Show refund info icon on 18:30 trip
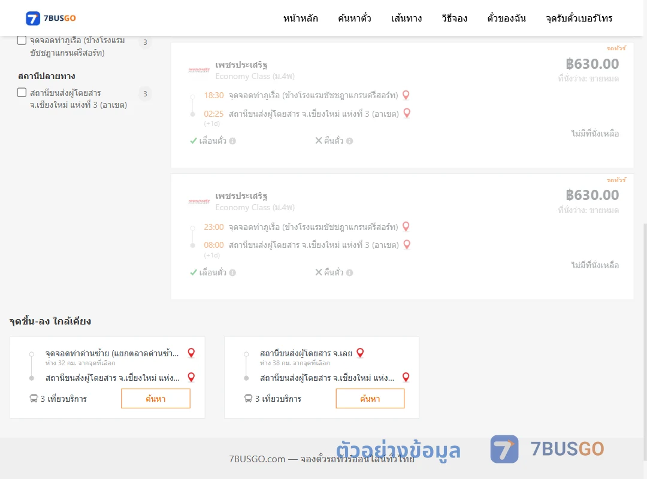This screenshot has width=647, height=479. [x=349, y=141]
